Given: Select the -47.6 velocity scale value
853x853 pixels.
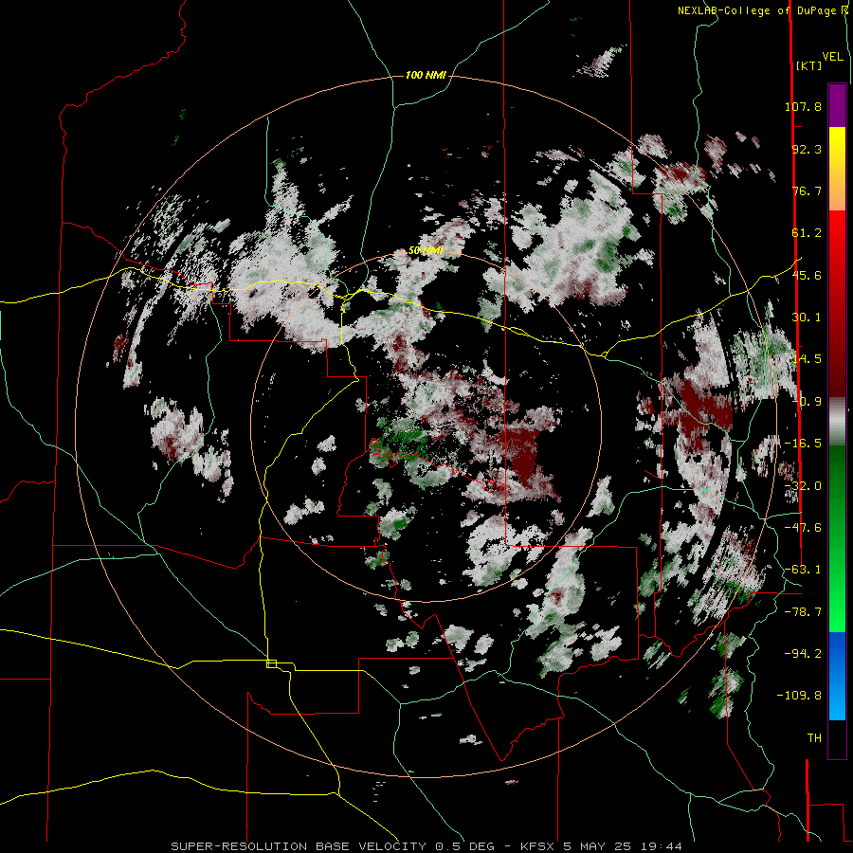Looking at the screenshot, I should [803, 528].
